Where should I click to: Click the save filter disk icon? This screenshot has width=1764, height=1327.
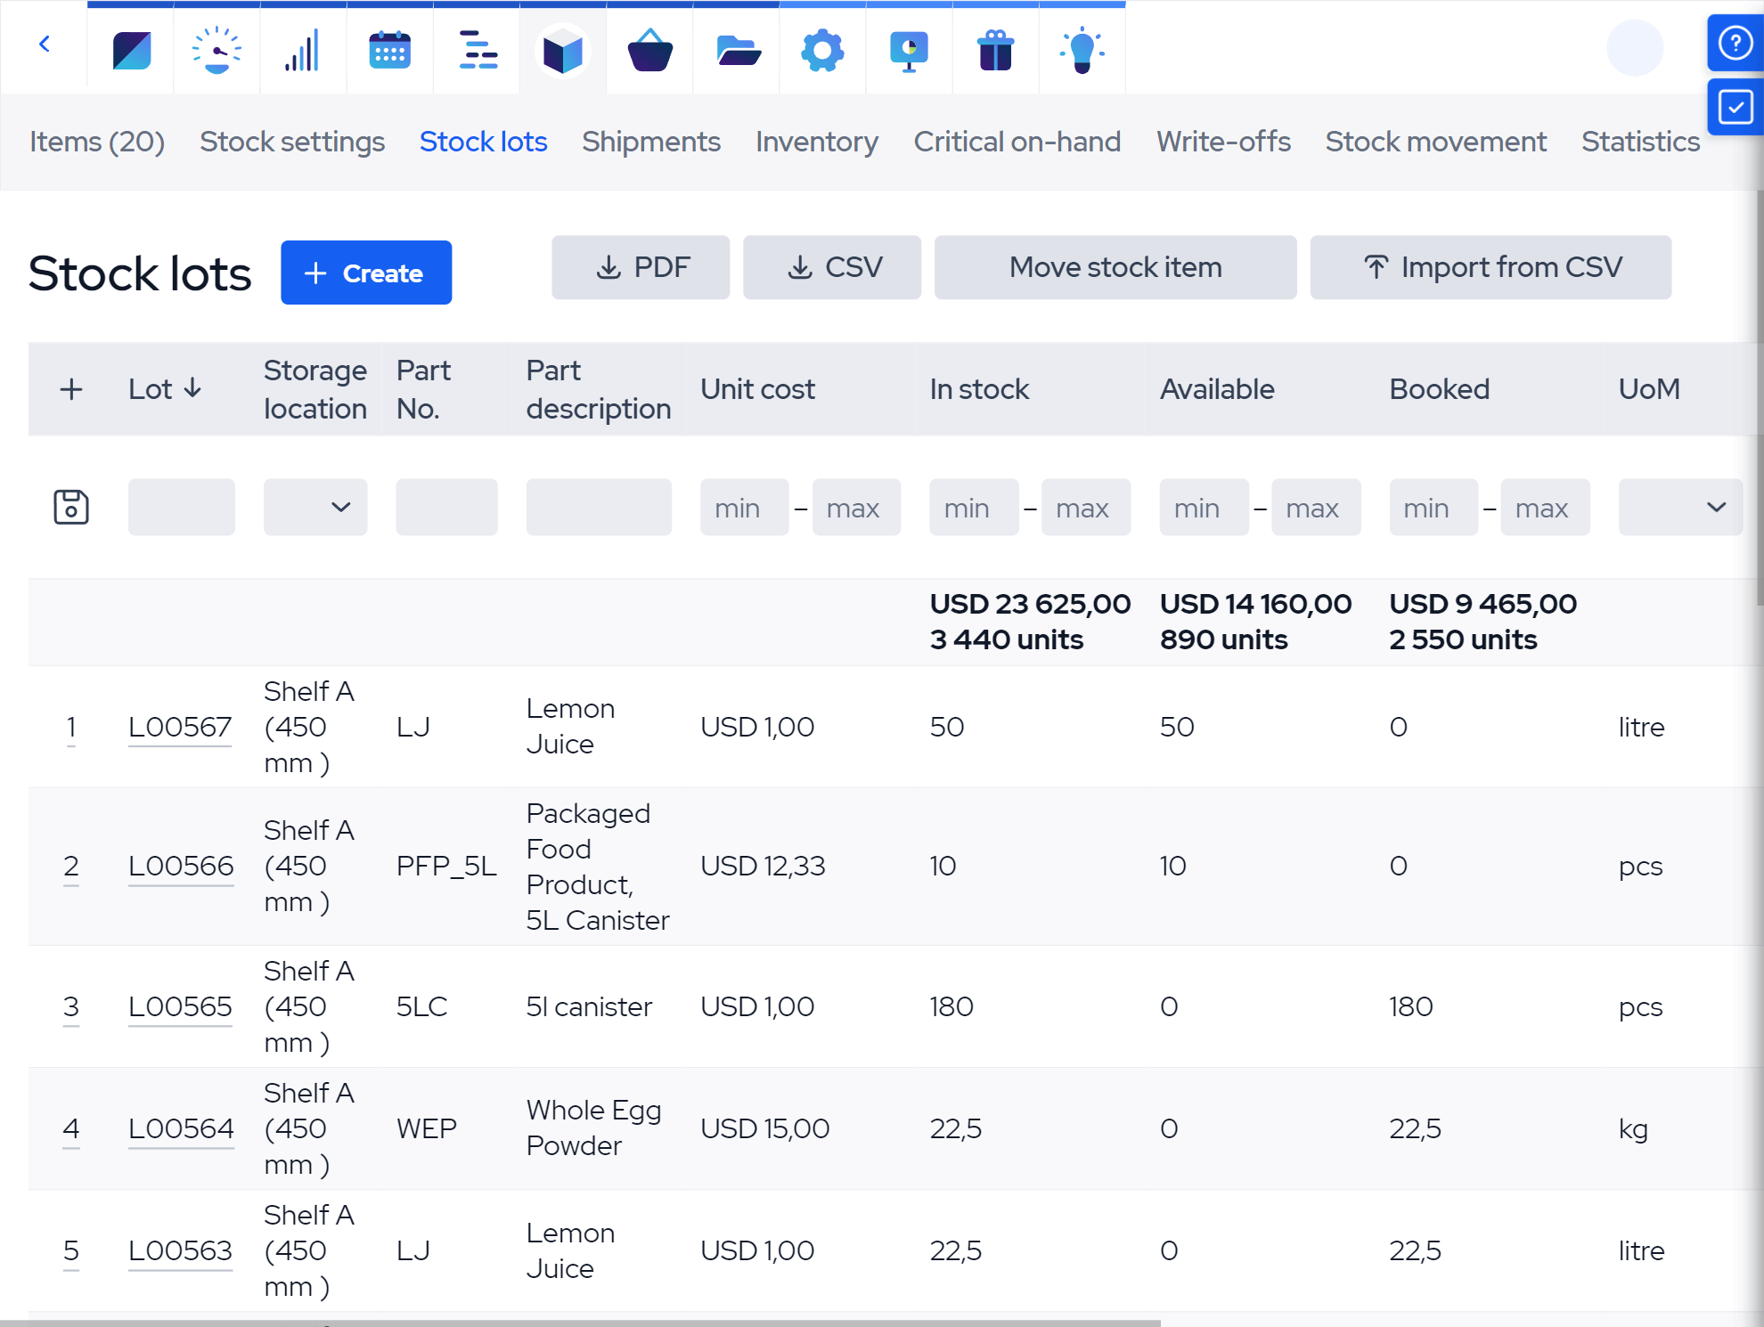coord(71,507)
